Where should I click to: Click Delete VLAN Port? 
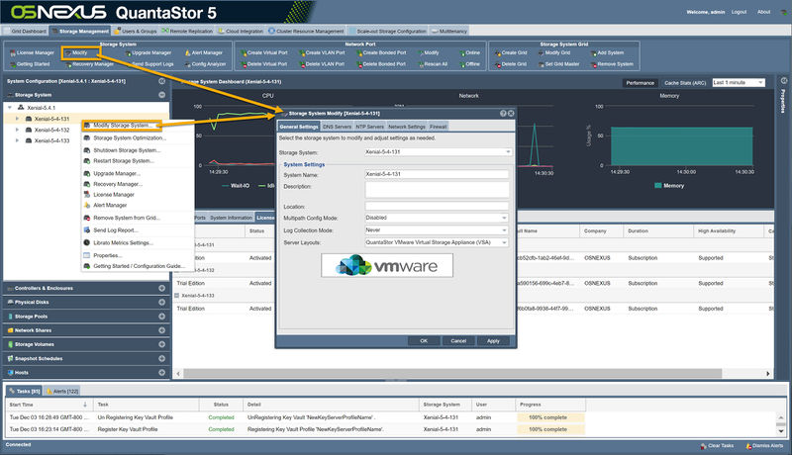coord(322,64)
